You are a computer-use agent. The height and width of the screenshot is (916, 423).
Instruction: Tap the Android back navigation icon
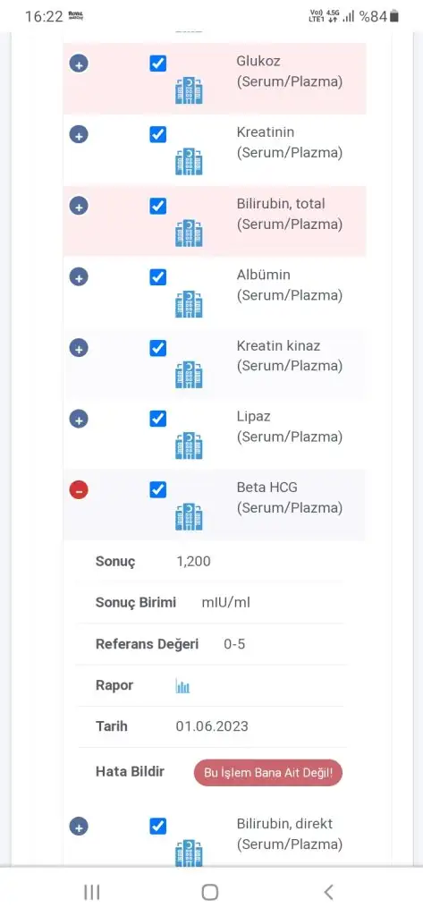[328, 892]
